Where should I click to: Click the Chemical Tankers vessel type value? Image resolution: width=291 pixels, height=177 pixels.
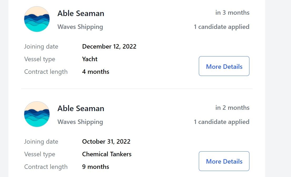107,154
